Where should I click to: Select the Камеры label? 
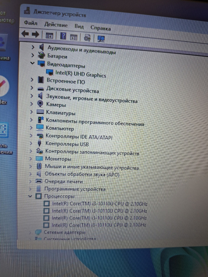coord(56,105)
